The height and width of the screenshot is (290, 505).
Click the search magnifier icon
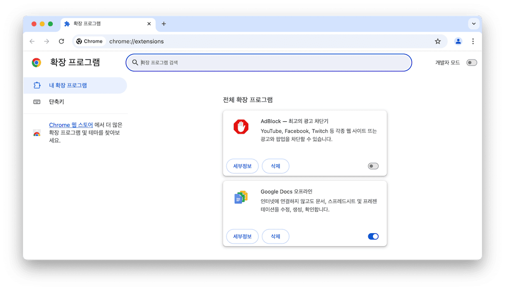135,63
